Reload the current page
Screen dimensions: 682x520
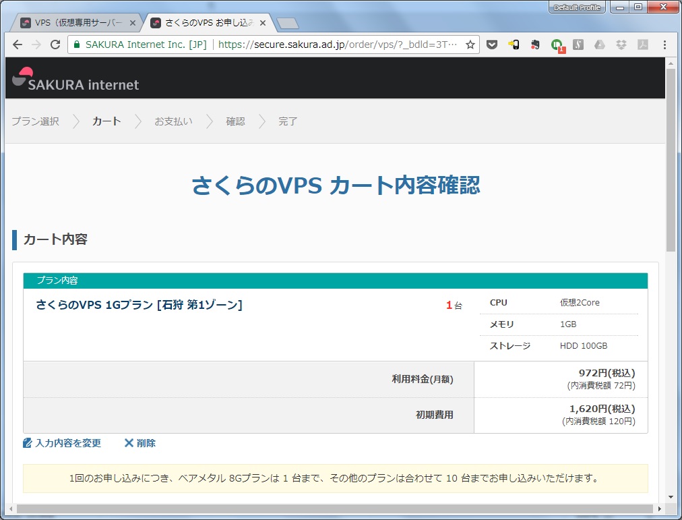coord(55,45)
